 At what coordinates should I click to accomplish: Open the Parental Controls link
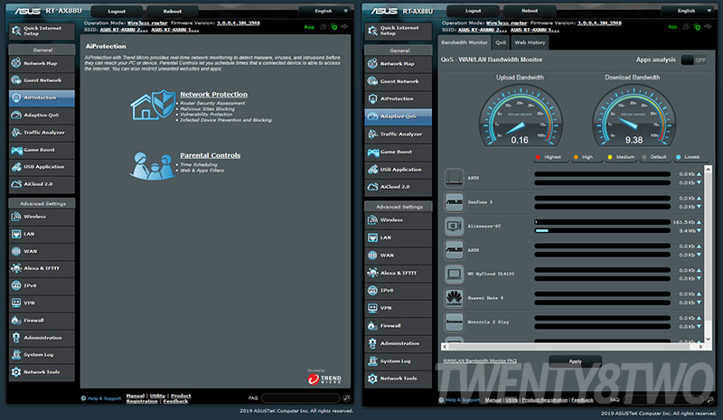click(211, 155)
